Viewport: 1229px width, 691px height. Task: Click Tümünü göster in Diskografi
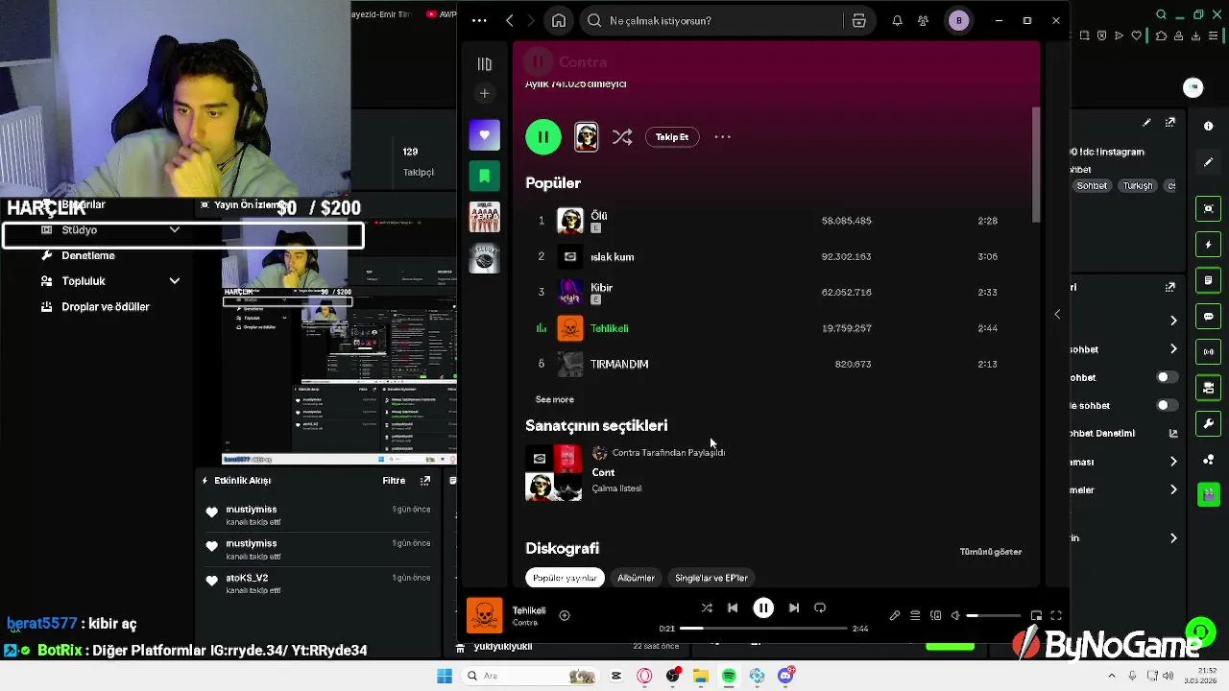[991, 552]
